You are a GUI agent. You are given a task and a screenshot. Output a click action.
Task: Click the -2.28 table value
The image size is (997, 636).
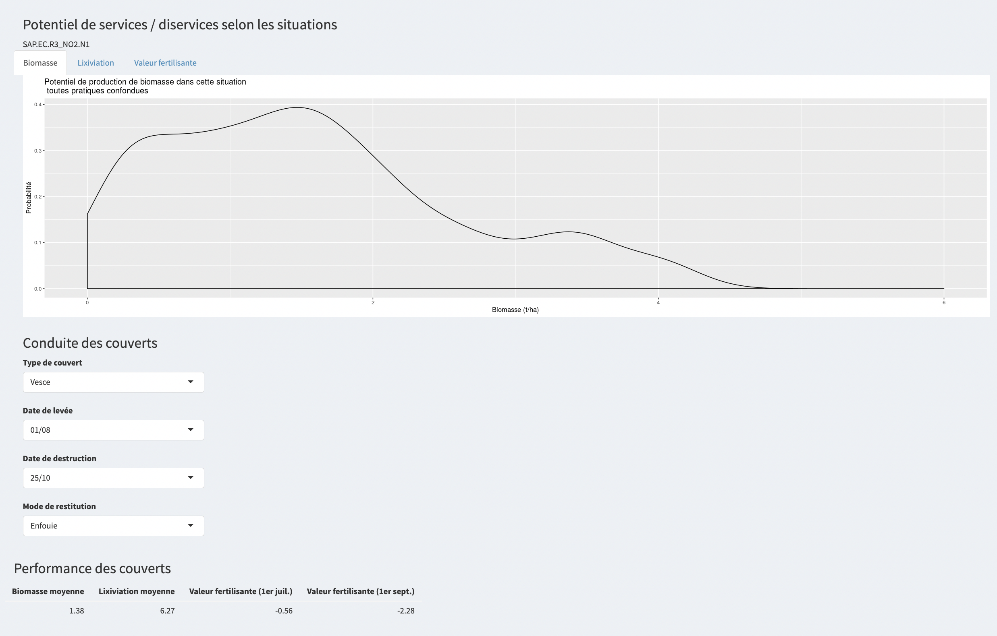(x=405, y=611)
